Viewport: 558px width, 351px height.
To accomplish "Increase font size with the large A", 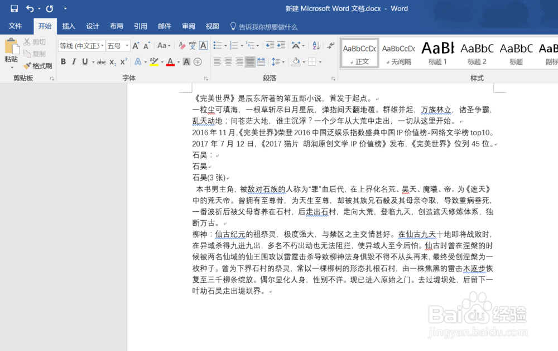I will 136,46.
